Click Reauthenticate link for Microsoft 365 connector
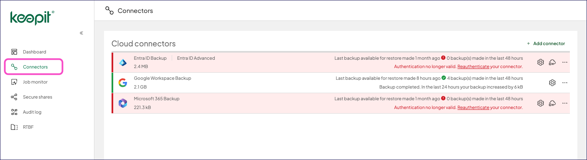 [x=473, y=107]
